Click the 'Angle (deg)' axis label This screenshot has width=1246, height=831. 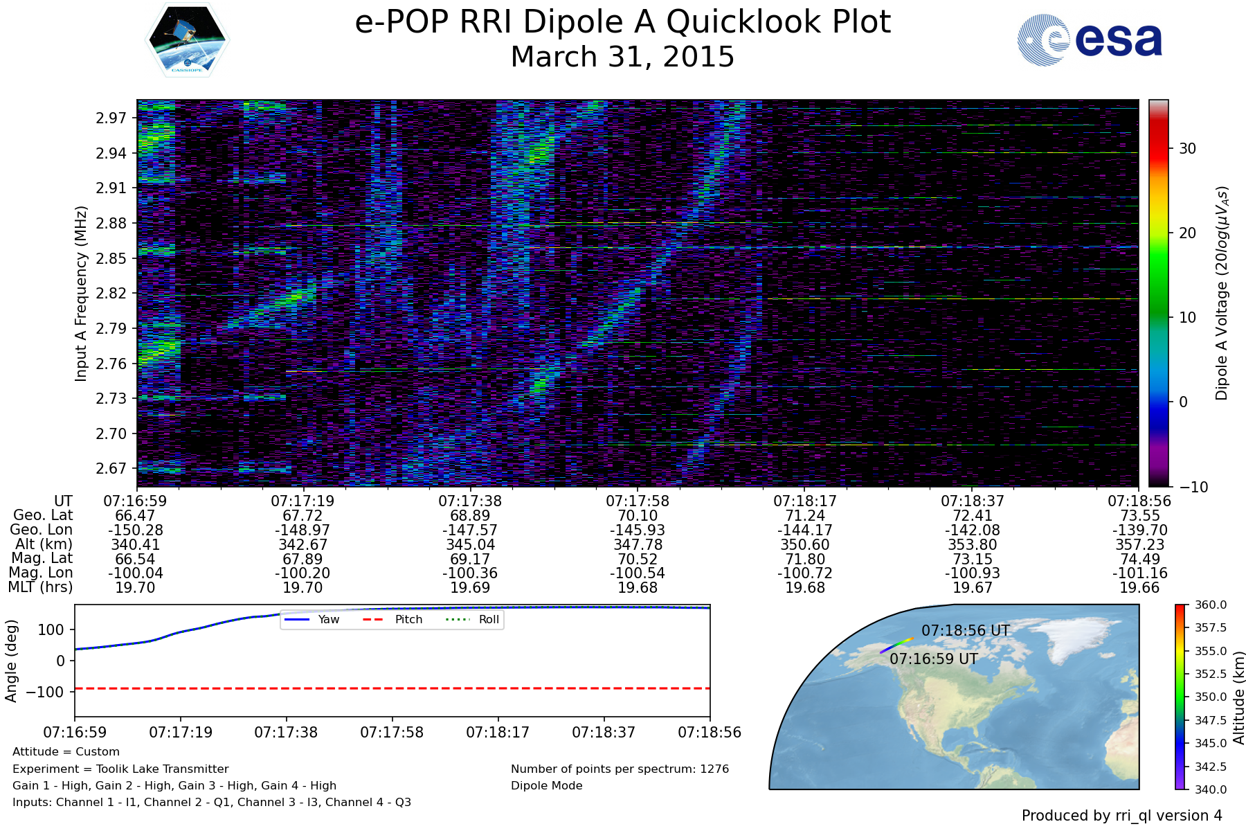tap(11, 661)
